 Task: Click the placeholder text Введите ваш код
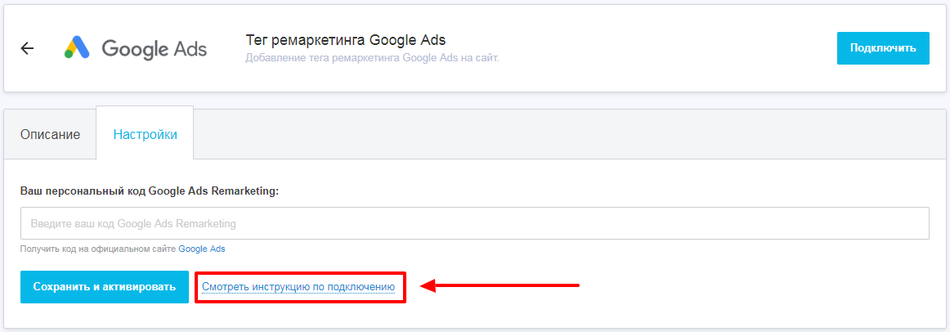(133, 223)
